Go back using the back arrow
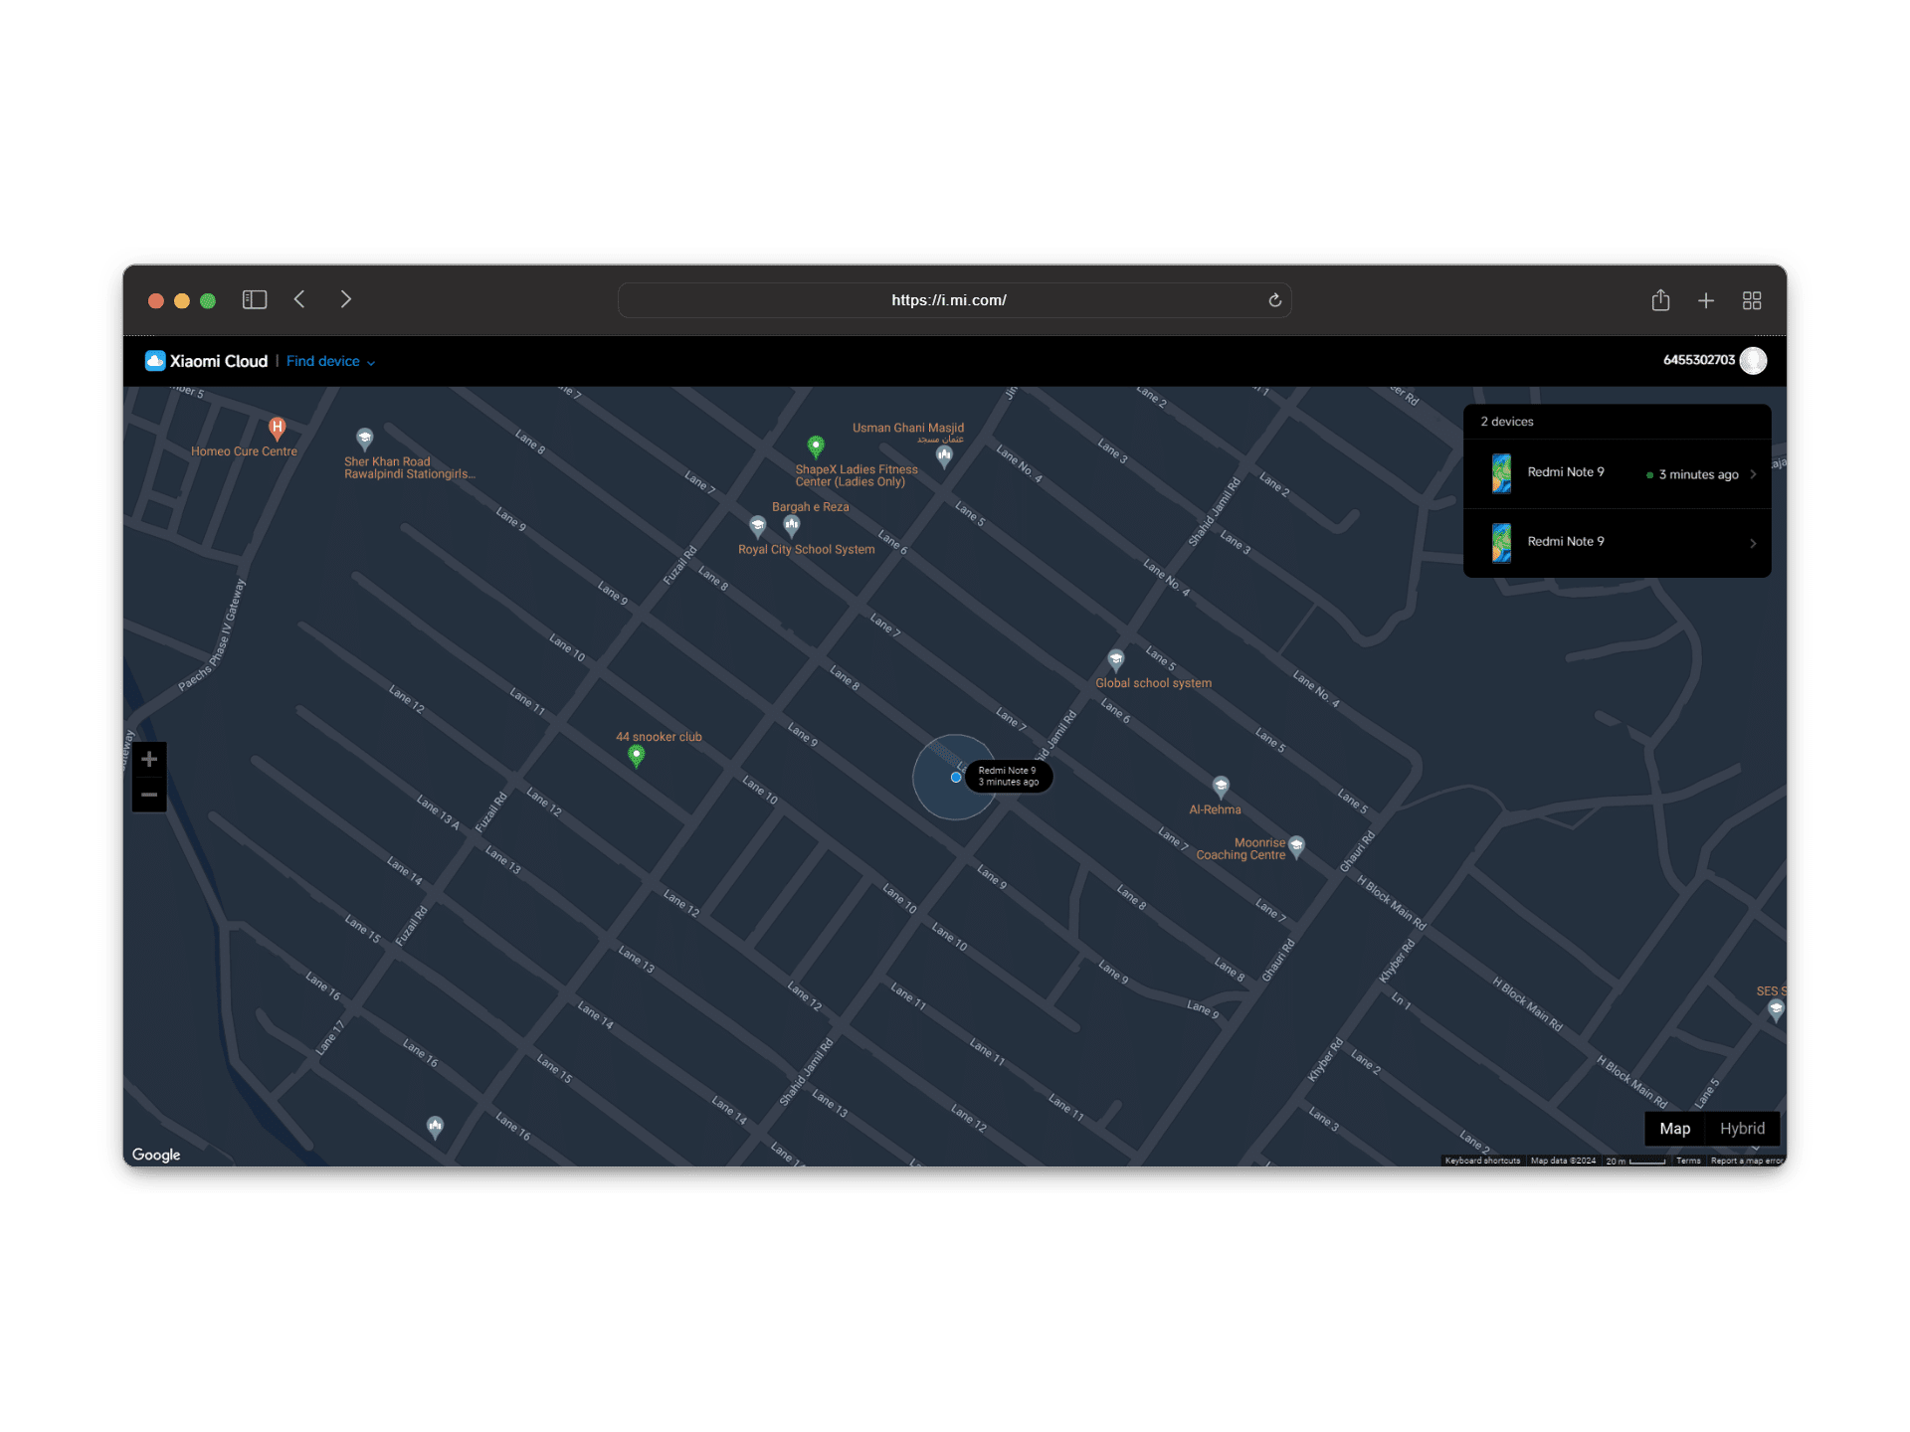 click(x=299, y=299)
